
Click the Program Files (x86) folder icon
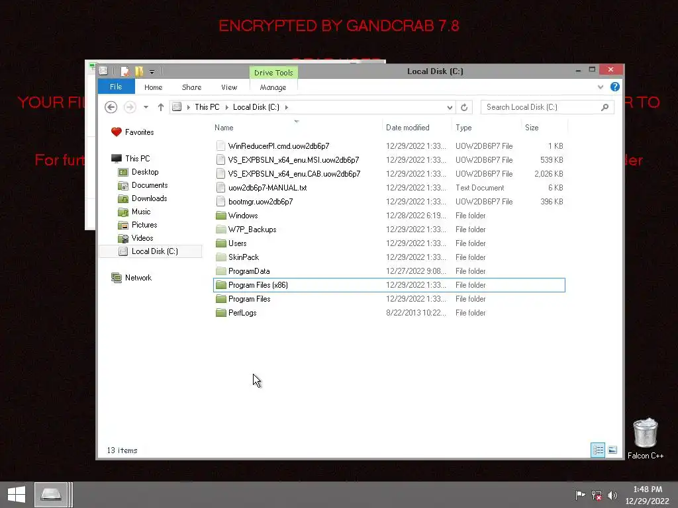tap(221, 284)
